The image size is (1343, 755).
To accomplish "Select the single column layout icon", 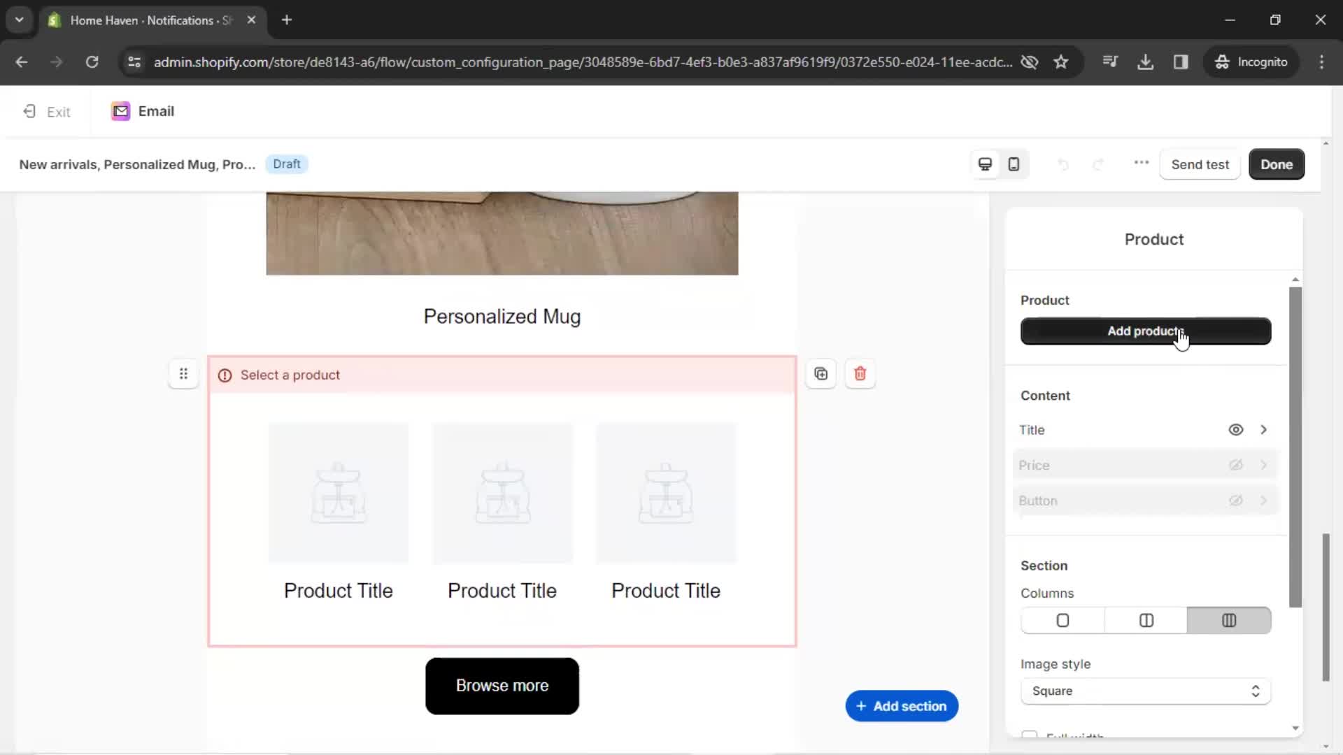I will tap(1063, 620).
